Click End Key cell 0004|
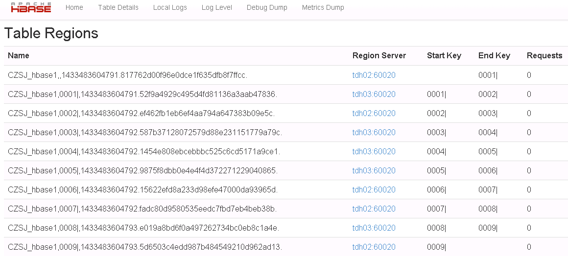The image size is (568, 260). pos(488,133)
